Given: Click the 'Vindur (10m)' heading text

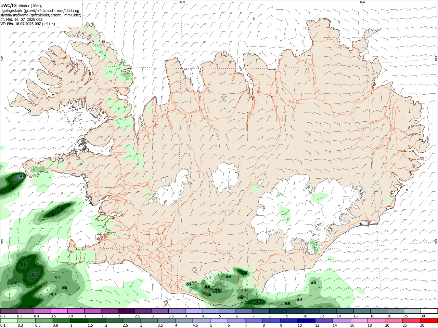Looking at the screenshot, I should (30, 6).
